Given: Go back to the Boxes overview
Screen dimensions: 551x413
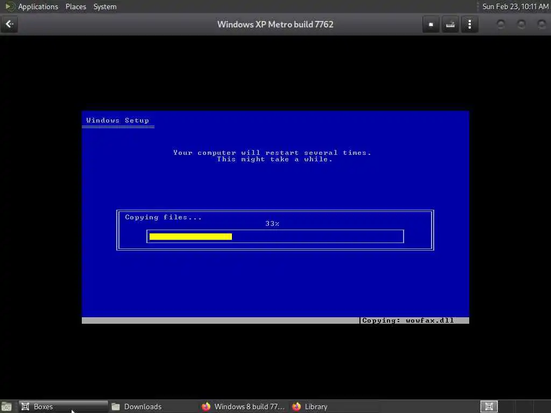Looking at the screenshot, I should coord(9,24).
